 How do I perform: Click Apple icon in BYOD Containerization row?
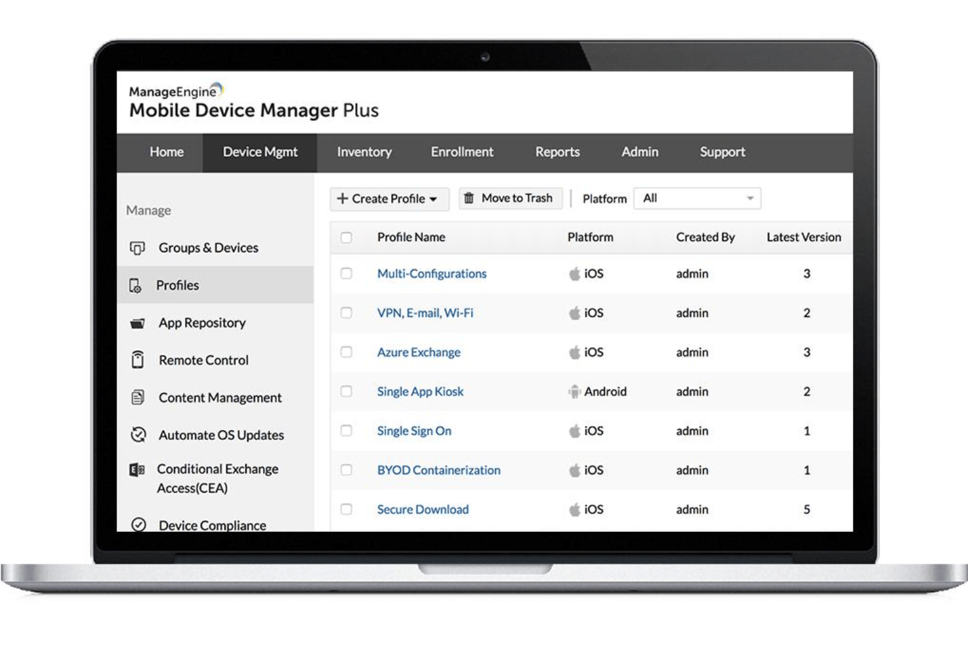click(574, 470)
